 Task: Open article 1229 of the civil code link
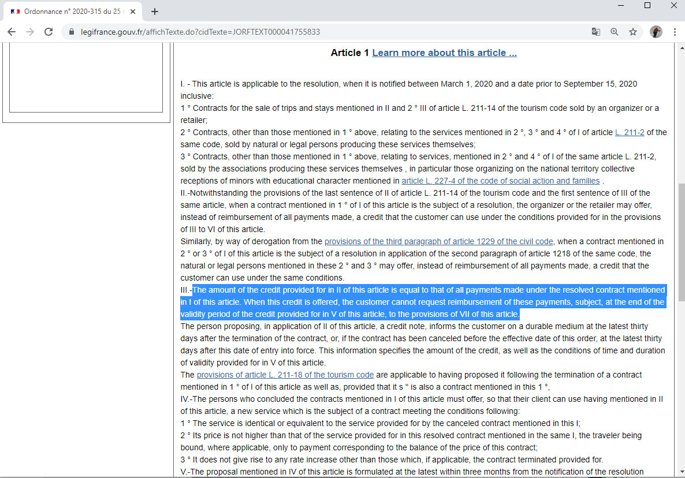pyautogui.click(x=438, y=241)
